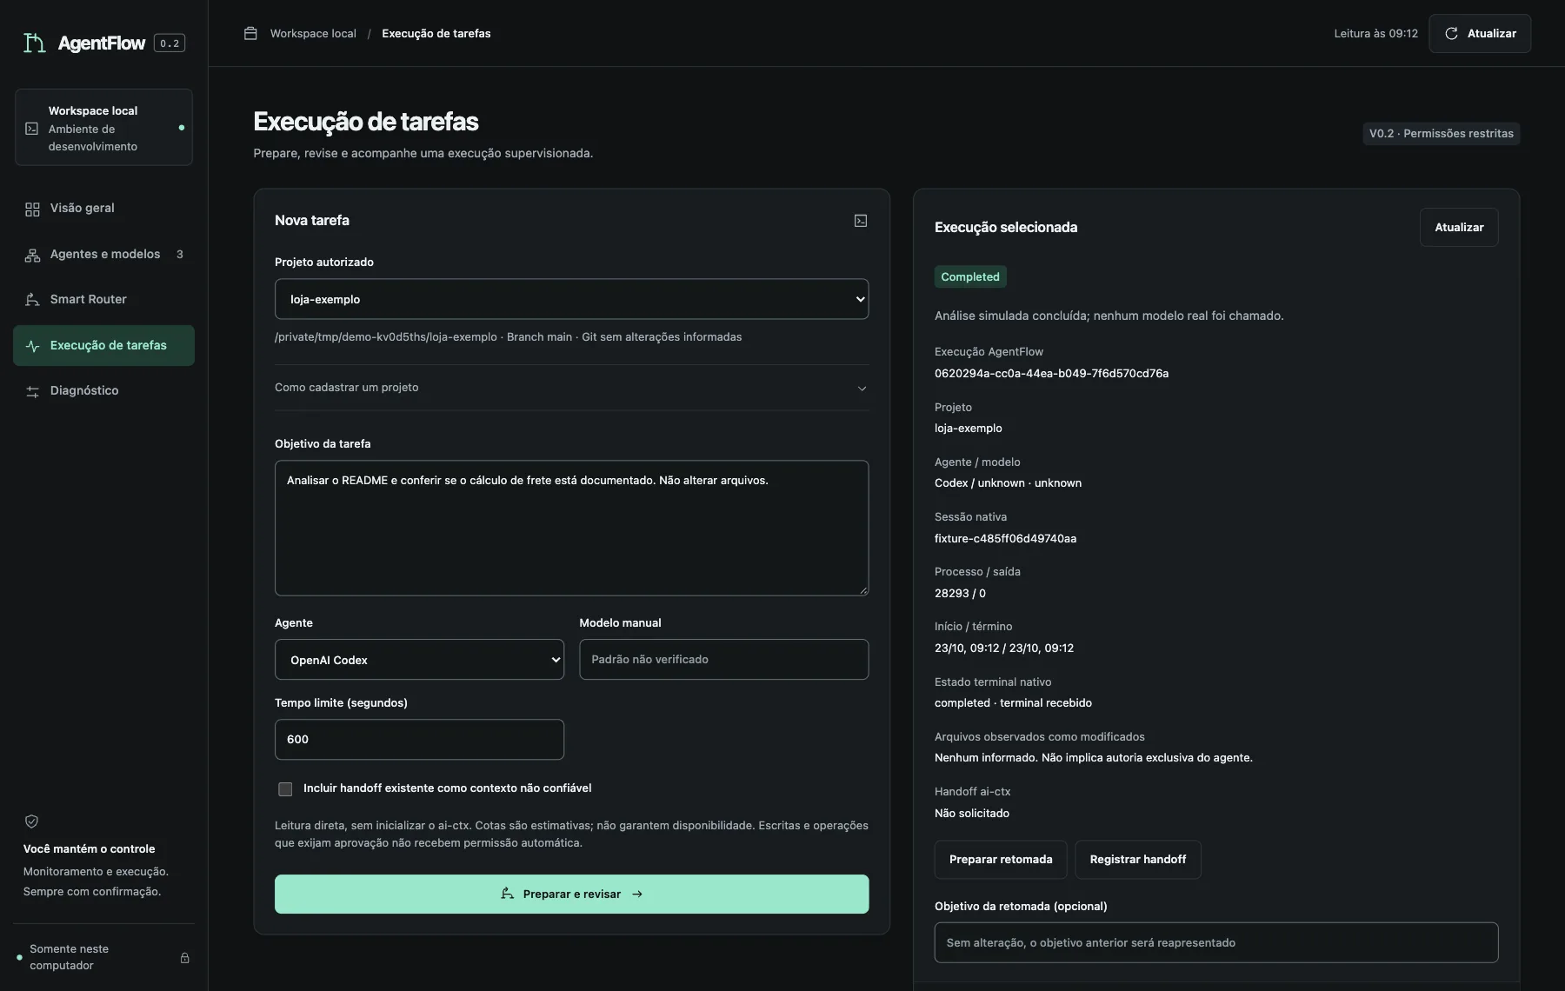Click the Execução de tarefas activity icon
Image resolution: width=1565 pixels, height=991 pixels.
(32, 346)
